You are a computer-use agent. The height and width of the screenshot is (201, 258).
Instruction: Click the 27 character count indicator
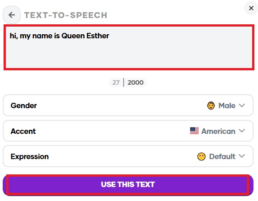tap(116, 82)
